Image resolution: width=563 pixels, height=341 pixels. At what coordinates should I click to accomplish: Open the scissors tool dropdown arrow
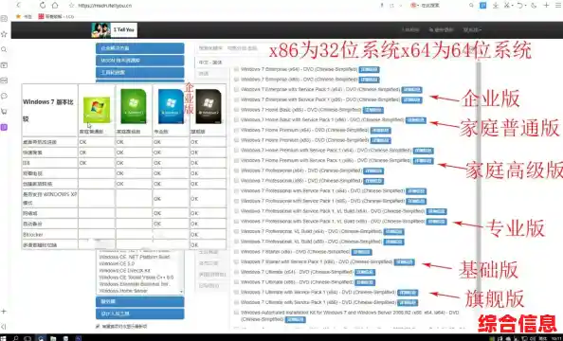(x=512, y=6)
